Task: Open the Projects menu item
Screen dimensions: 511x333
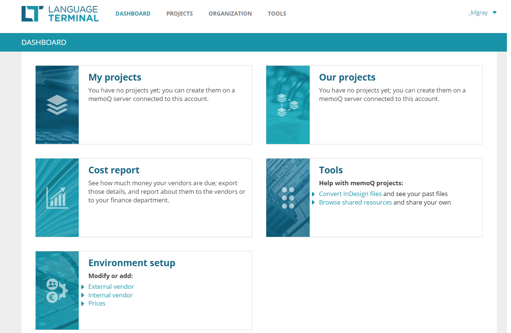Action: (179, 14)
